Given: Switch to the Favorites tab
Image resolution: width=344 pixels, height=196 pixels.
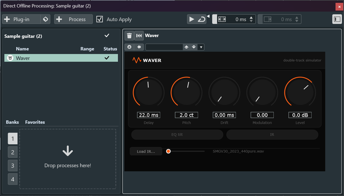Looking at the screenshot, I should pos(35,122).
